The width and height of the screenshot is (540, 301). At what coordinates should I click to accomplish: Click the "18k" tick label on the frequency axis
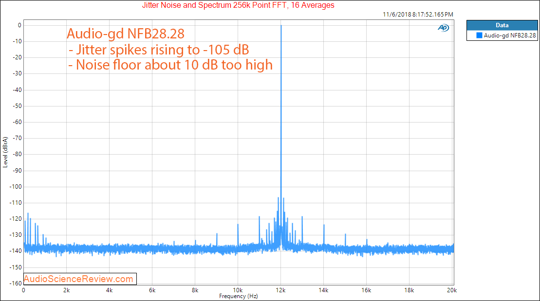pos(409,290)
